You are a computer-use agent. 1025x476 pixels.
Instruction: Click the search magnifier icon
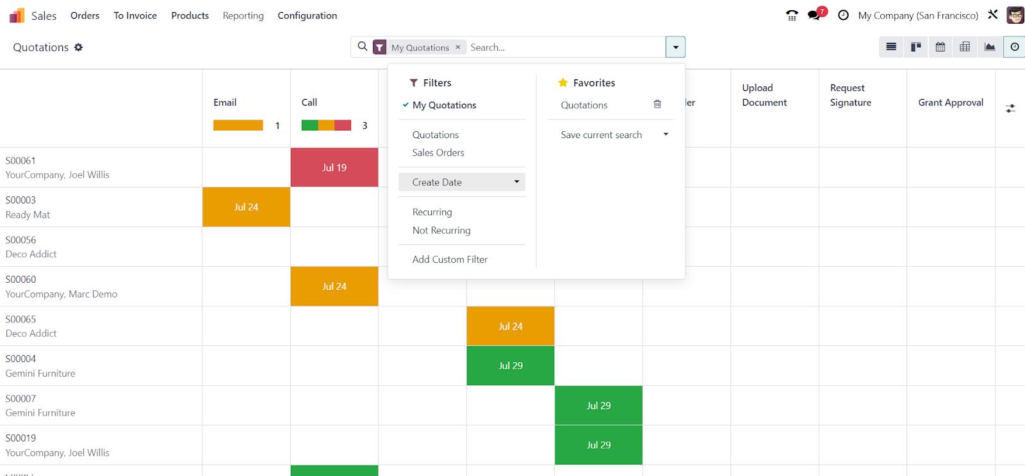[363, 47]
